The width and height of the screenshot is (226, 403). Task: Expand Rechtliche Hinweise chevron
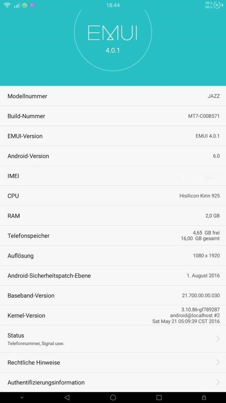218,362
